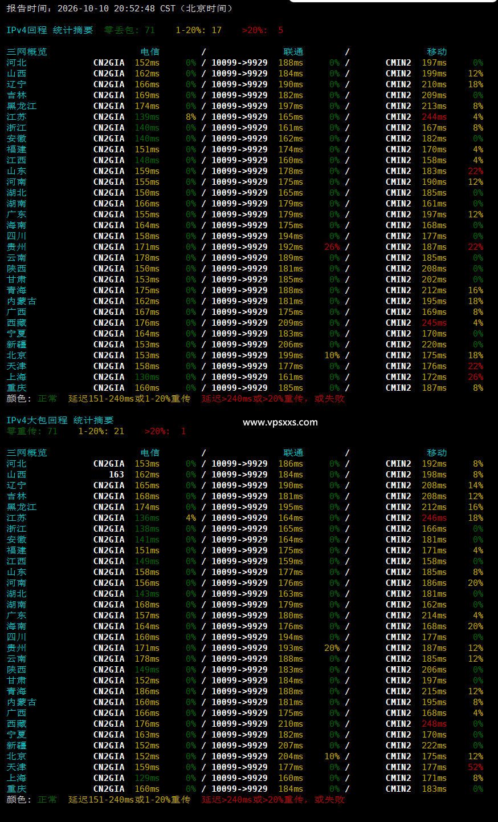Click the '214ms' 移动 latency in 广东 row

pyautogui.click(x=434, y=616)
